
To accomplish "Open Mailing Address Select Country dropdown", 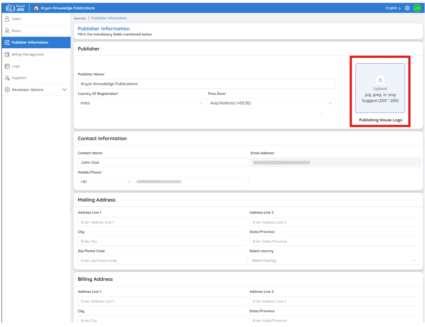I will click(x=334, y=260).
